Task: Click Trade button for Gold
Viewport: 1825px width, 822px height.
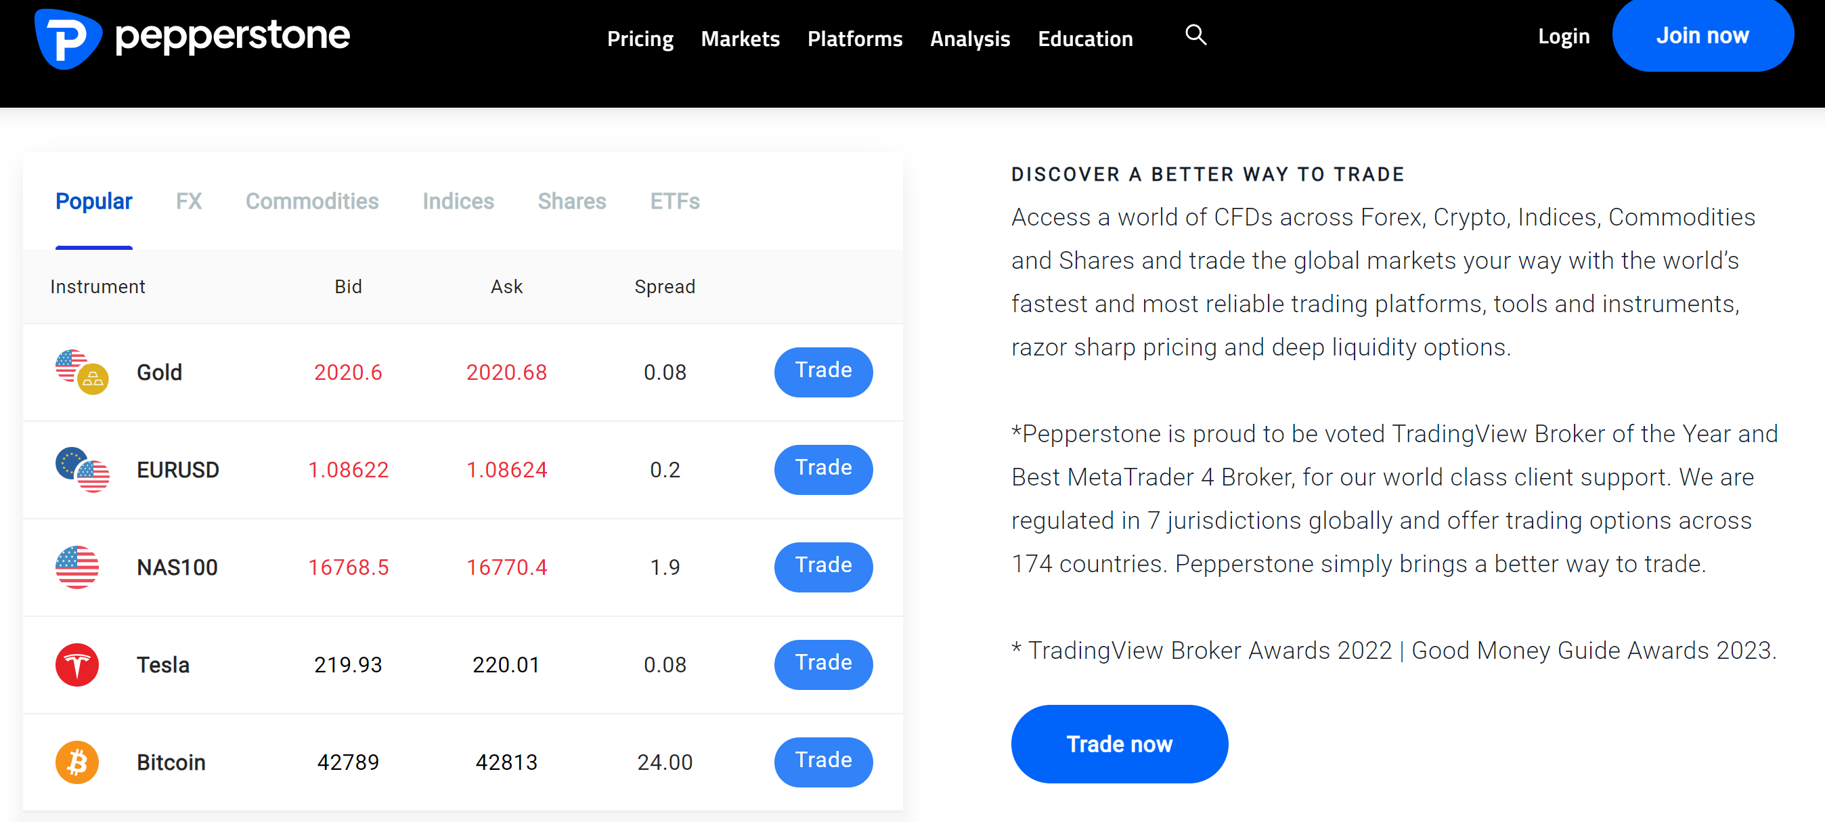Action: click(822, 372)
